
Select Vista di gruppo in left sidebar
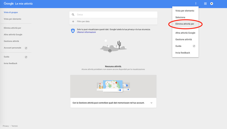[10, 12]
